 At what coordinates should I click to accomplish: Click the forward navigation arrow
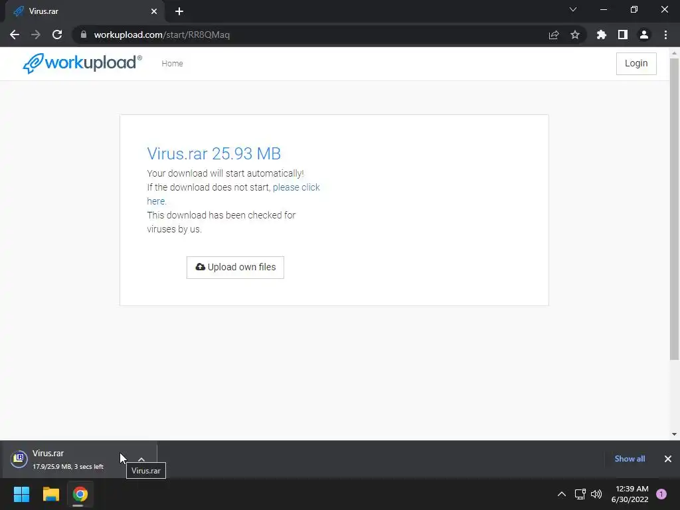pyautogui.click(x=36, y=35)
